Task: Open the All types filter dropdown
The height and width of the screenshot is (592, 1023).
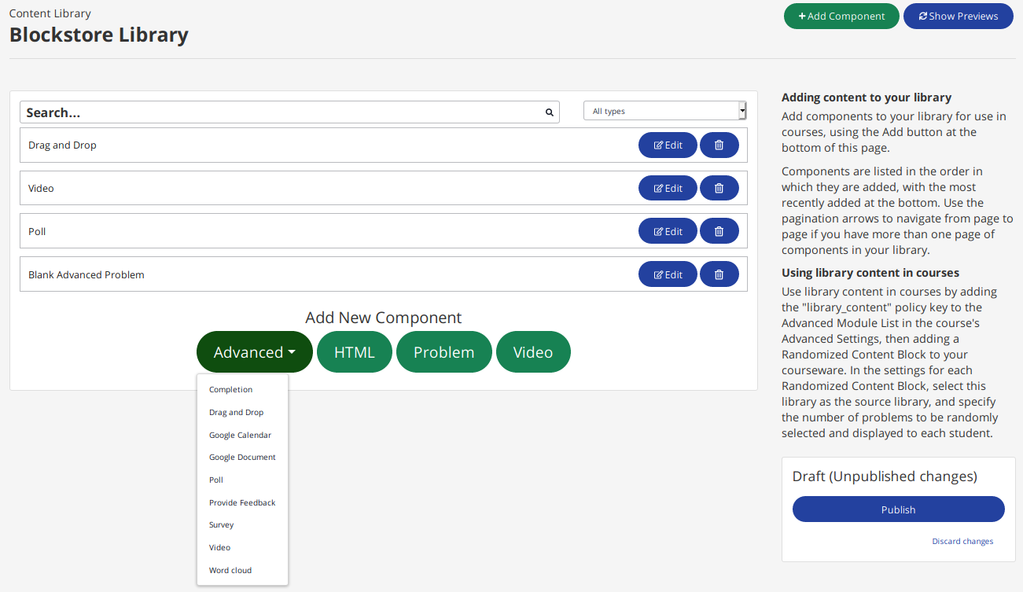Action: [664, 111]
